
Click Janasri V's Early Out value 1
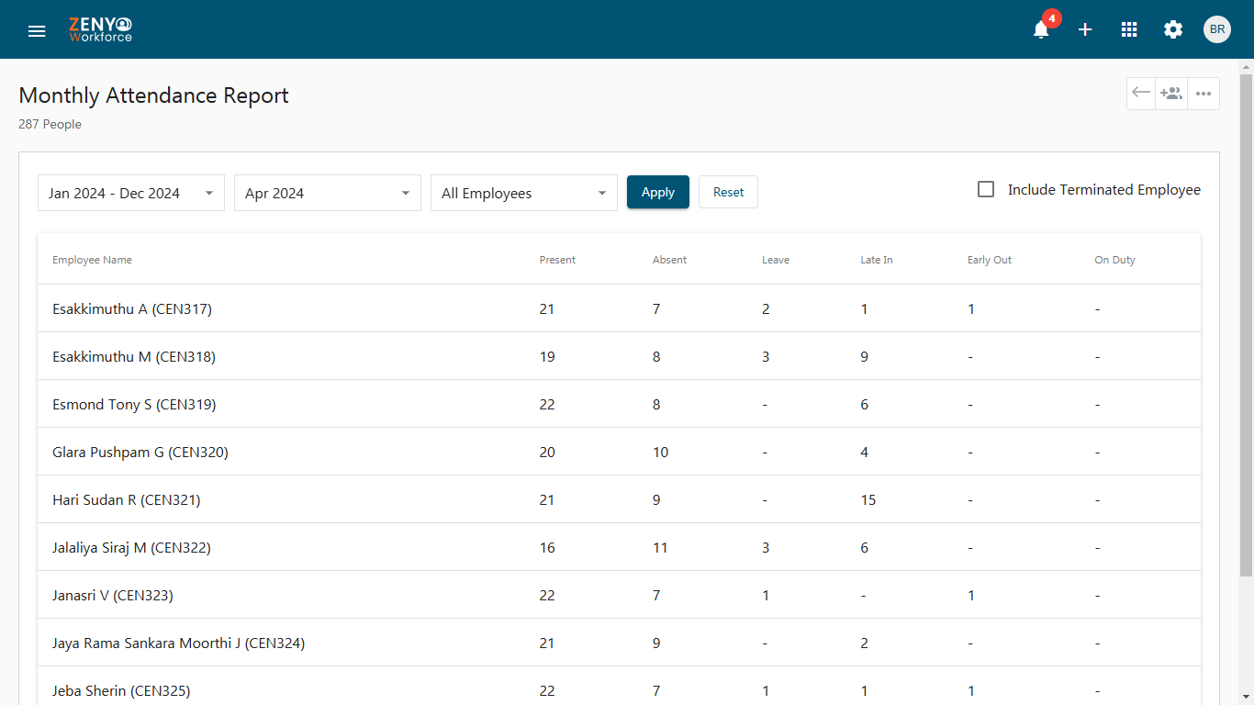tap(971, 596)
